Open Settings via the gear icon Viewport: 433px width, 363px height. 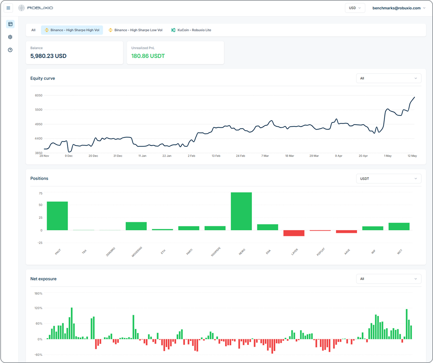10,37
